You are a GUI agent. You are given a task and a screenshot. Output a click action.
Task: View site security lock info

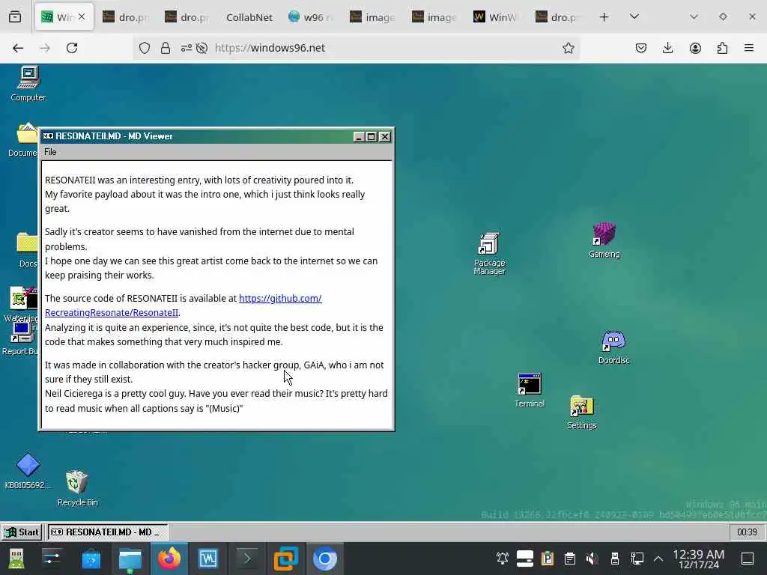(166, 48)
